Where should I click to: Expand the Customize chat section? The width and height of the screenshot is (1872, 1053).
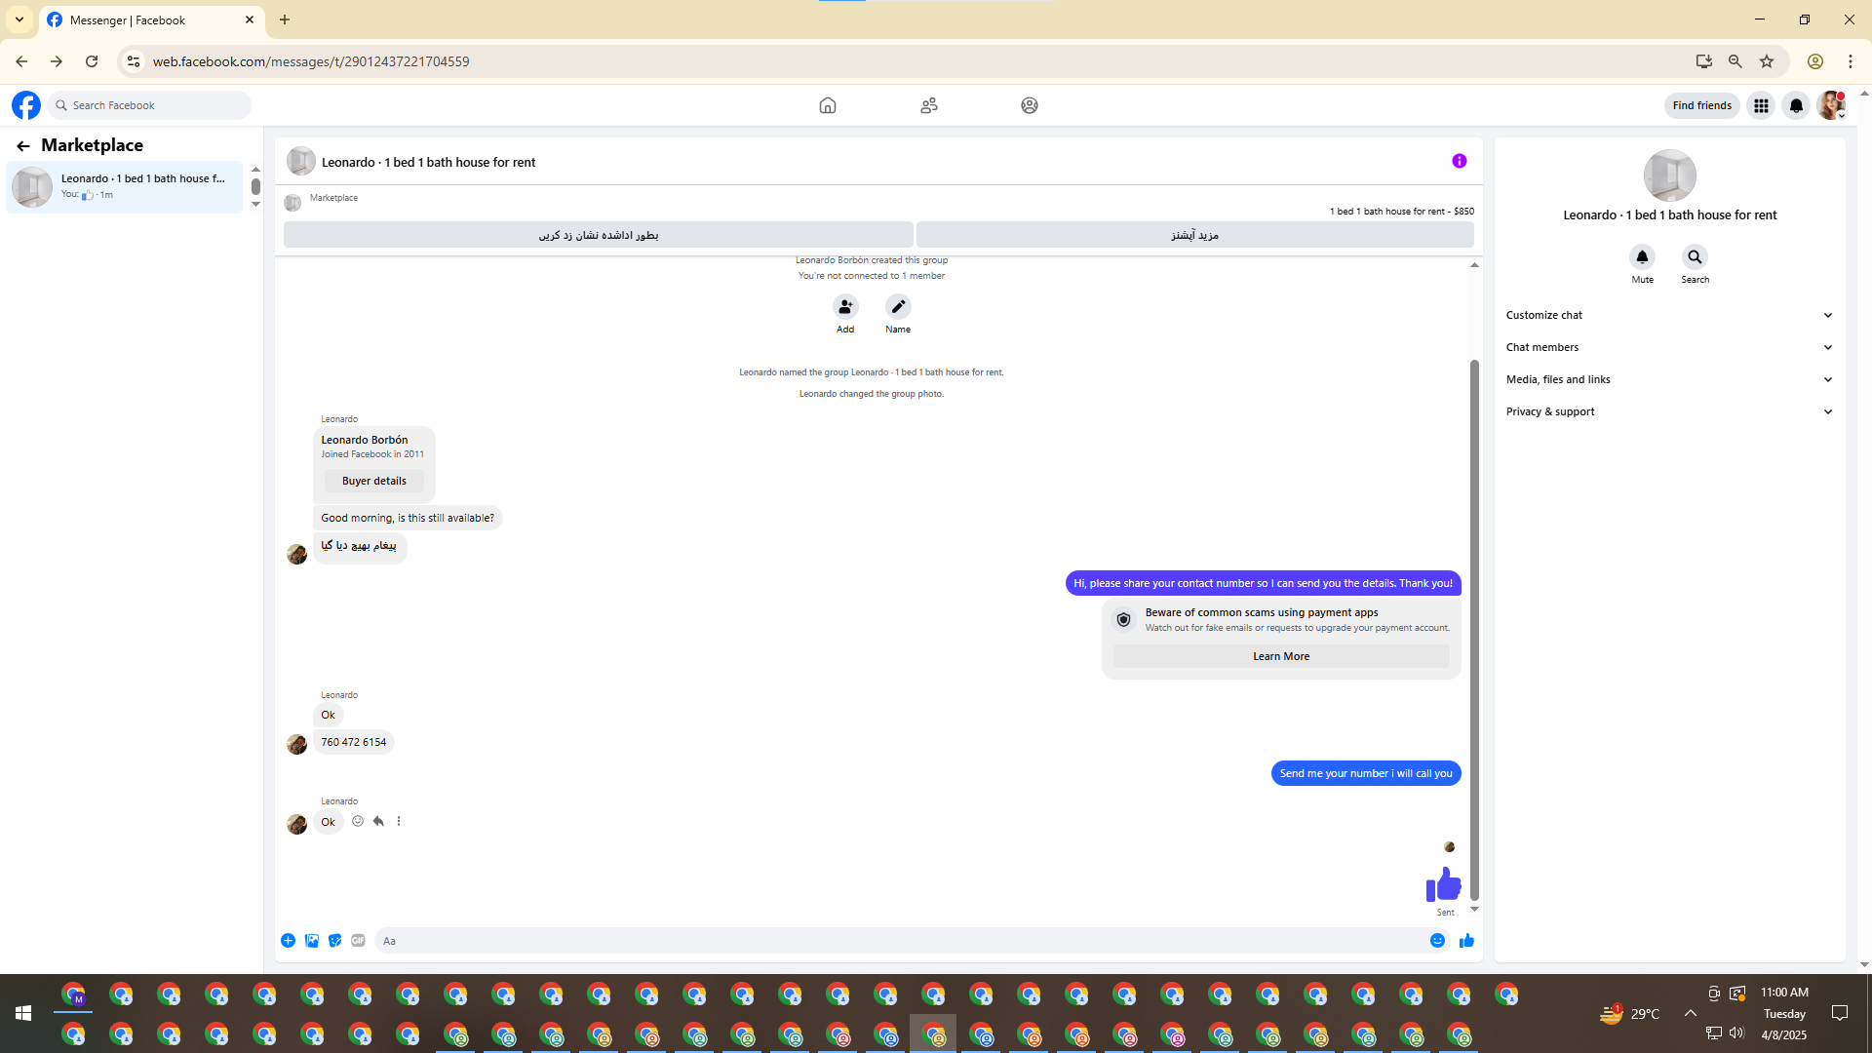1669,315
